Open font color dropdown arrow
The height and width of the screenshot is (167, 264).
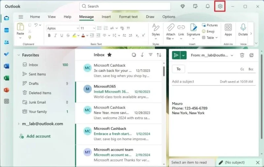[87, 36]
